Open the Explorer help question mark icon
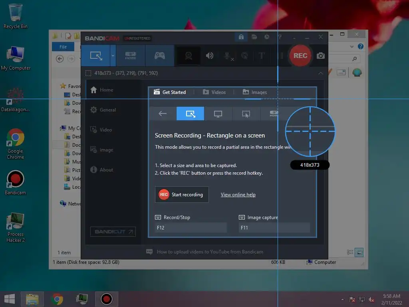The image size is (409, 307). 361,46
